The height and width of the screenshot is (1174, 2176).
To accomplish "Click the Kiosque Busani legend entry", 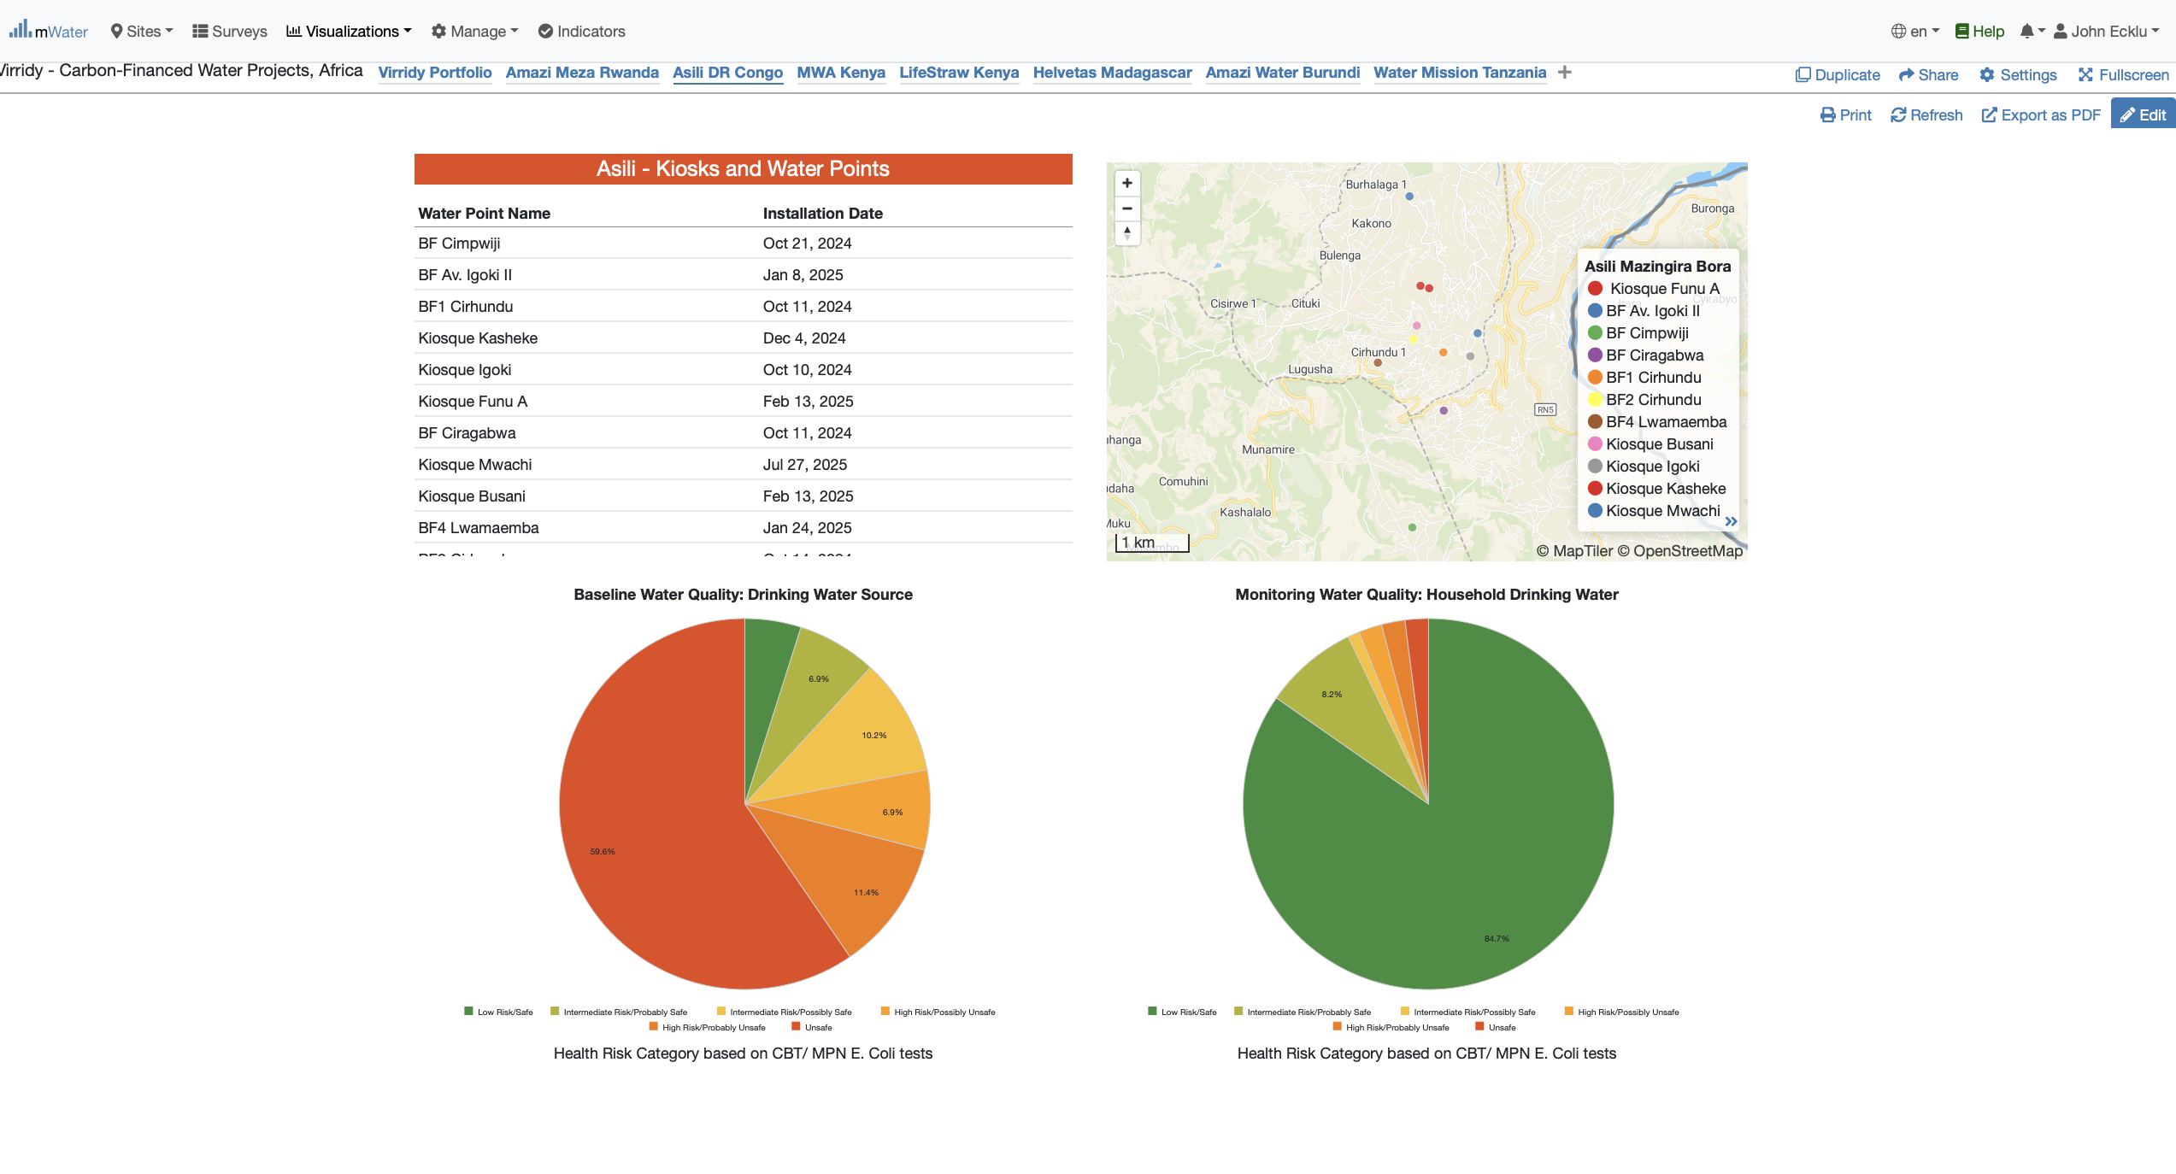I will click(1650, 444).
